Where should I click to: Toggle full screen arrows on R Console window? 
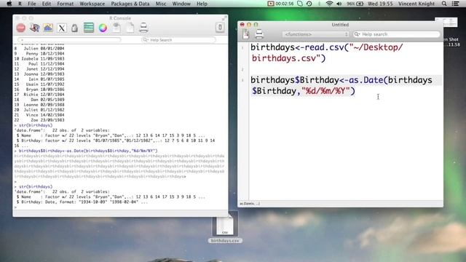[x=224, y=18]
